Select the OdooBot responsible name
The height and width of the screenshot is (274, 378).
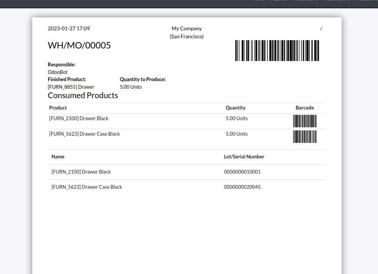[58, 72]
